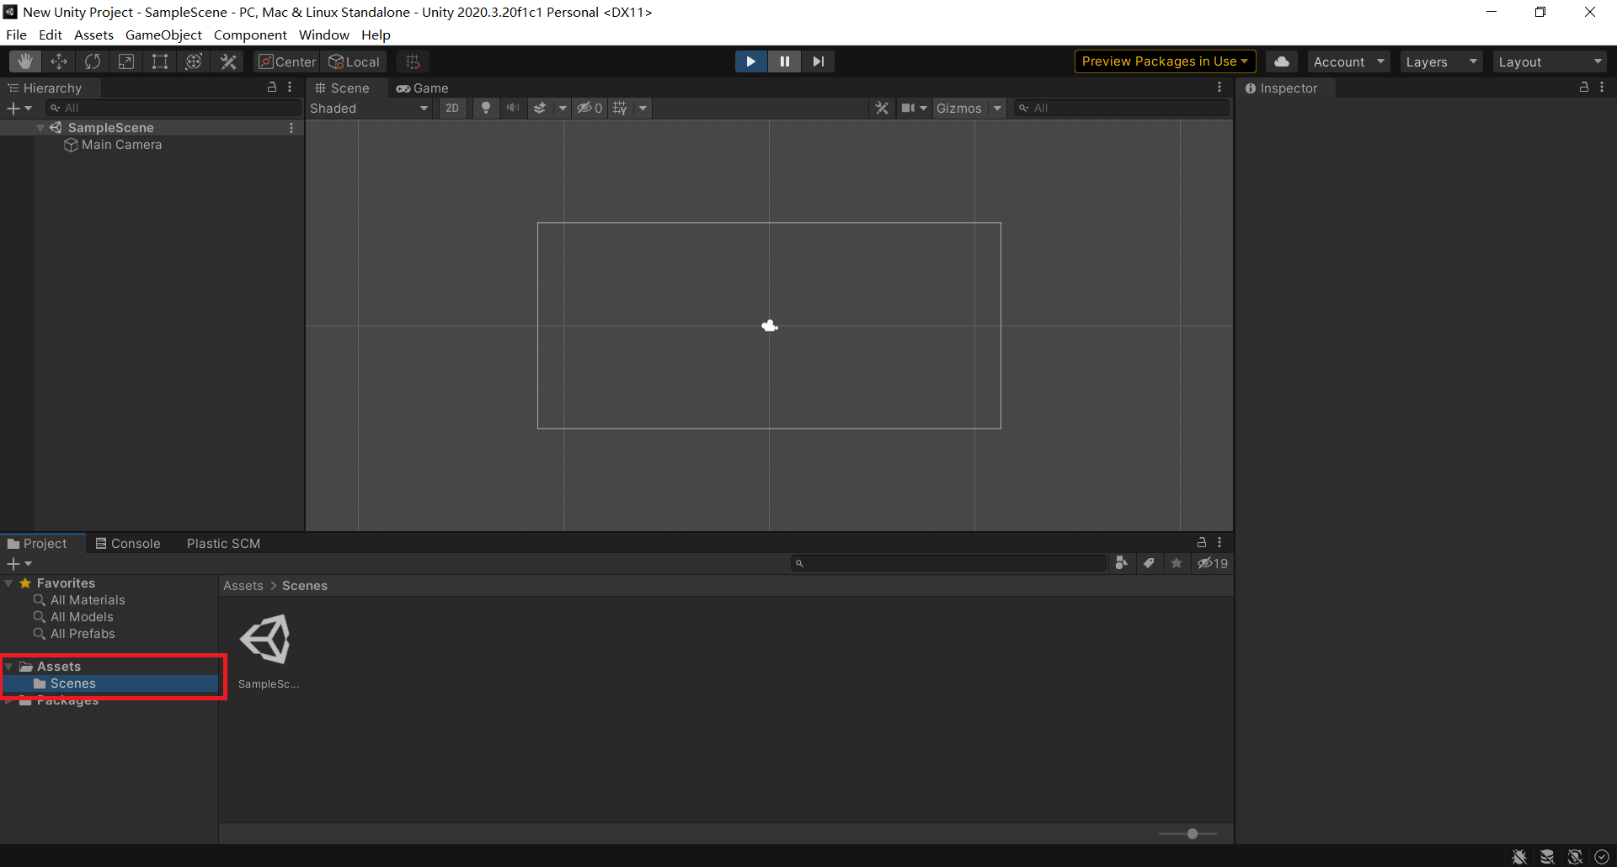Adjust the project icon size slider
1617x867 pixels.
(x=1192, y=833)
